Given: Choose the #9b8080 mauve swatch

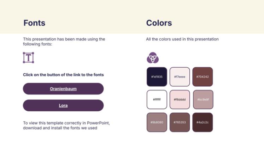Looking at the screenshot, I should click(157, 122).
